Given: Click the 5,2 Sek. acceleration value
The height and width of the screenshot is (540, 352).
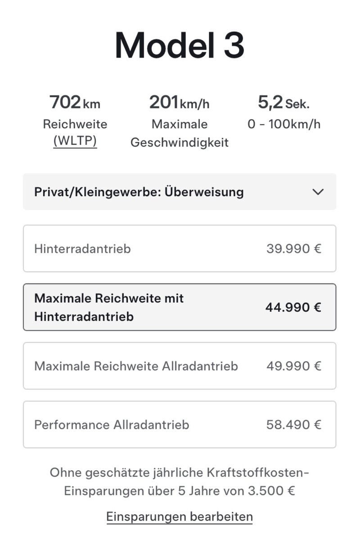Looking at the screenshot, I should pyautogui.click(x=284, y=103).
